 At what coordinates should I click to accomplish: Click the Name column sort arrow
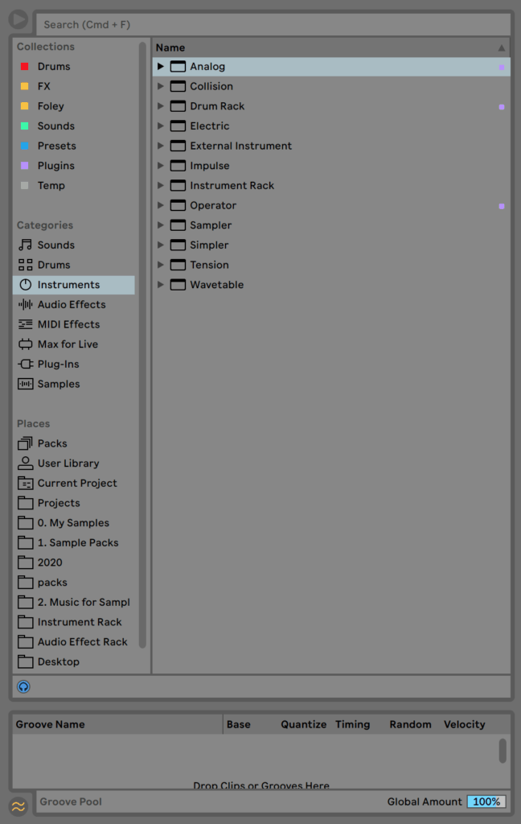tap(502, 47)
